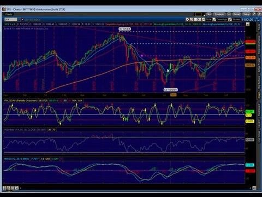
Task: Click the Drawings pencil icon
Action: tap(214, 20)
